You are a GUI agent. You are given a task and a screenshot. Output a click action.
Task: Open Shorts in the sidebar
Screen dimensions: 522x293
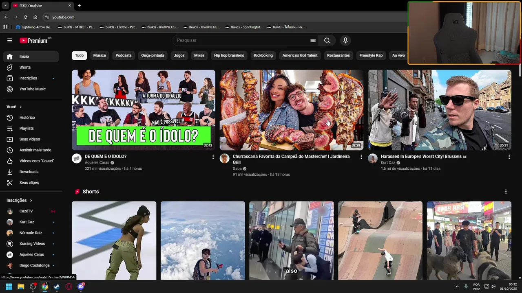click(31, 67)
